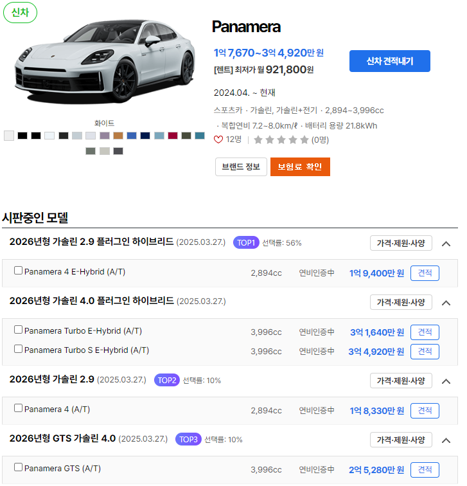
Task: Select the dark red color swatch
Action: coord(173,136)
